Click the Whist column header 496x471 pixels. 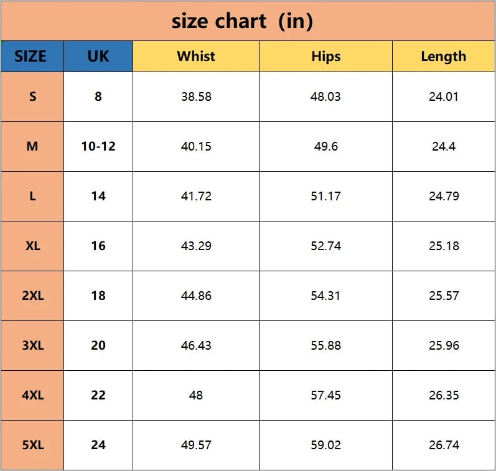pos(196,56)
